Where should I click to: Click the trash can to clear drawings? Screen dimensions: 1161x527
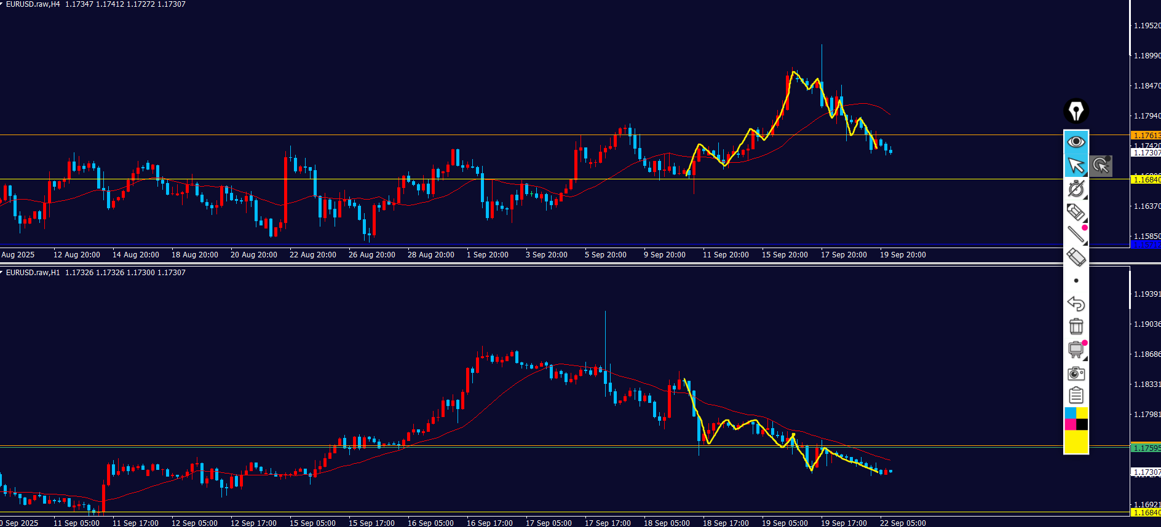pyautogui.click(x=1076, y=326)
